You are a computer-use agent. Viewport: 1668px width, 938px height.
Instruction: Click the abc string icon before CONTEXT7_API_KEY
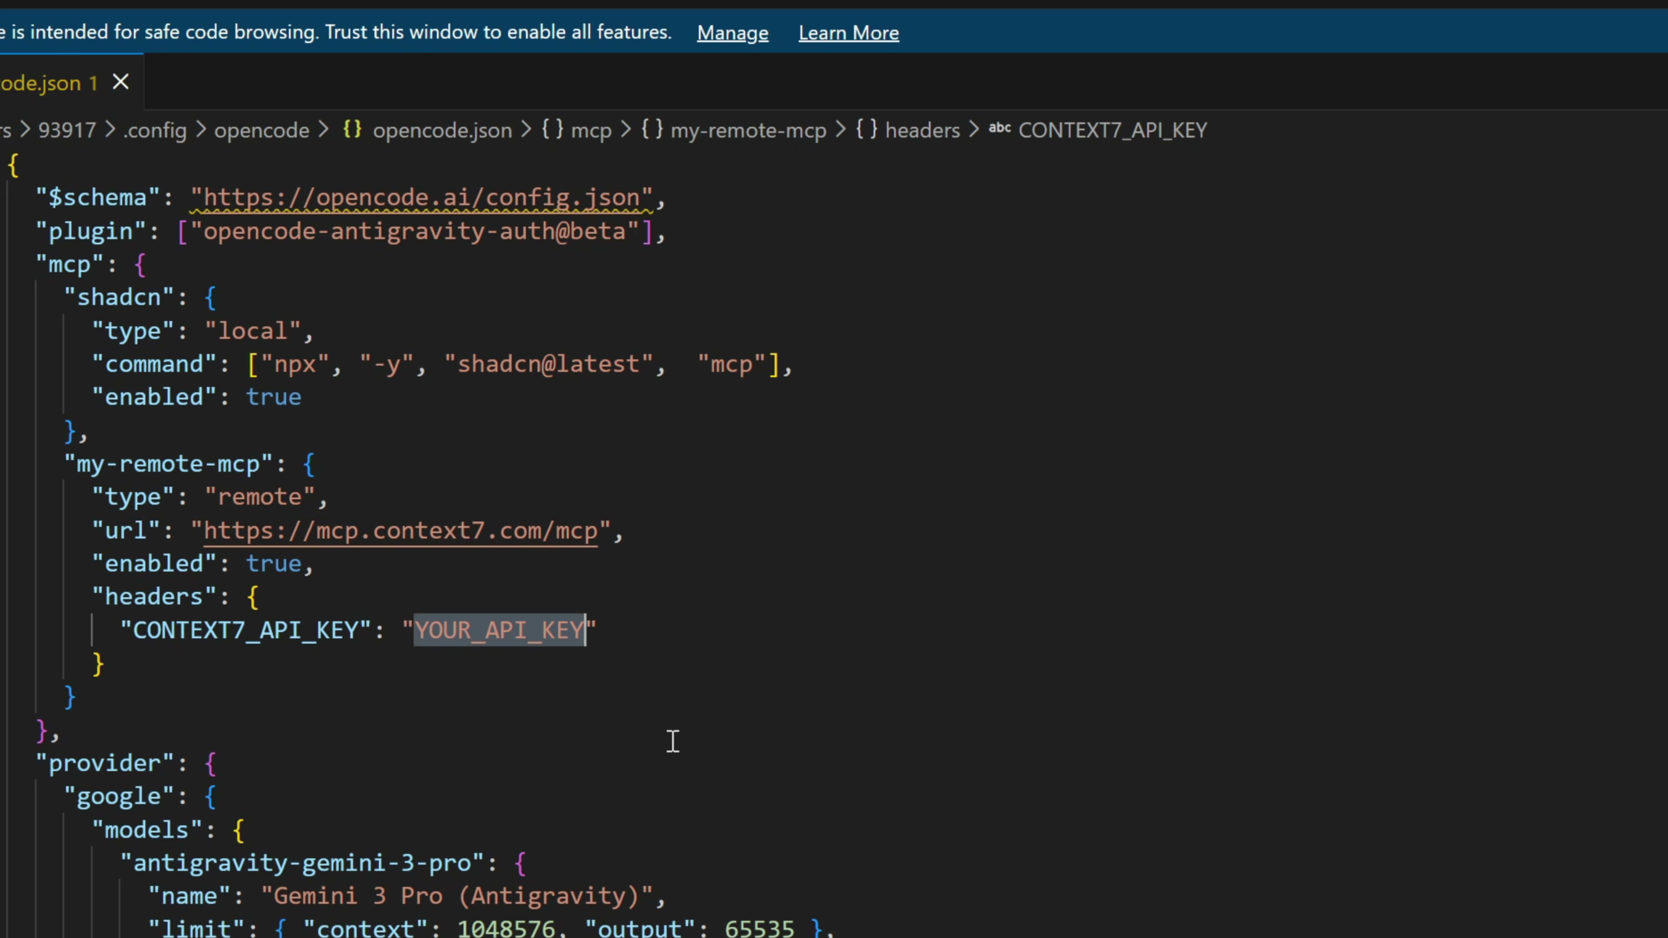[1000, 128]
